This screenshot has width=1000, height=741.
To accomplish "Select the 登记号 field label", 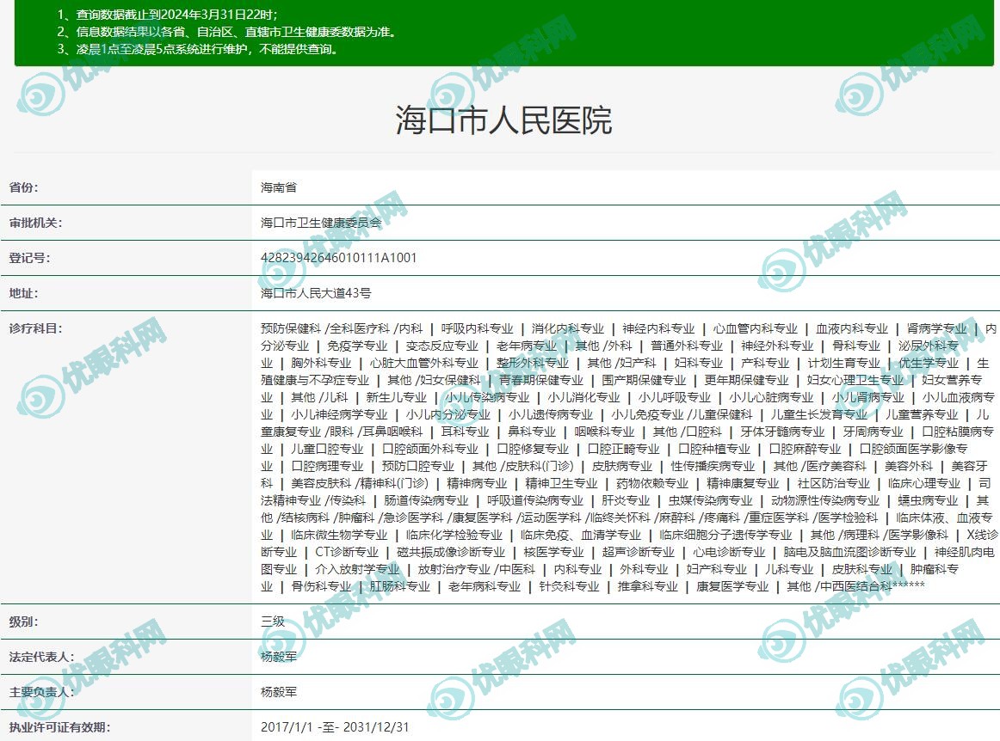I will [30, 258].
